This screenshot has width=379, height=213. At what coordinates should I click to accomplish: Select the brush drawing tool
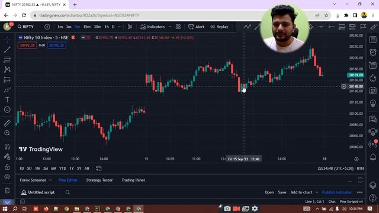(x=7, y=90)
